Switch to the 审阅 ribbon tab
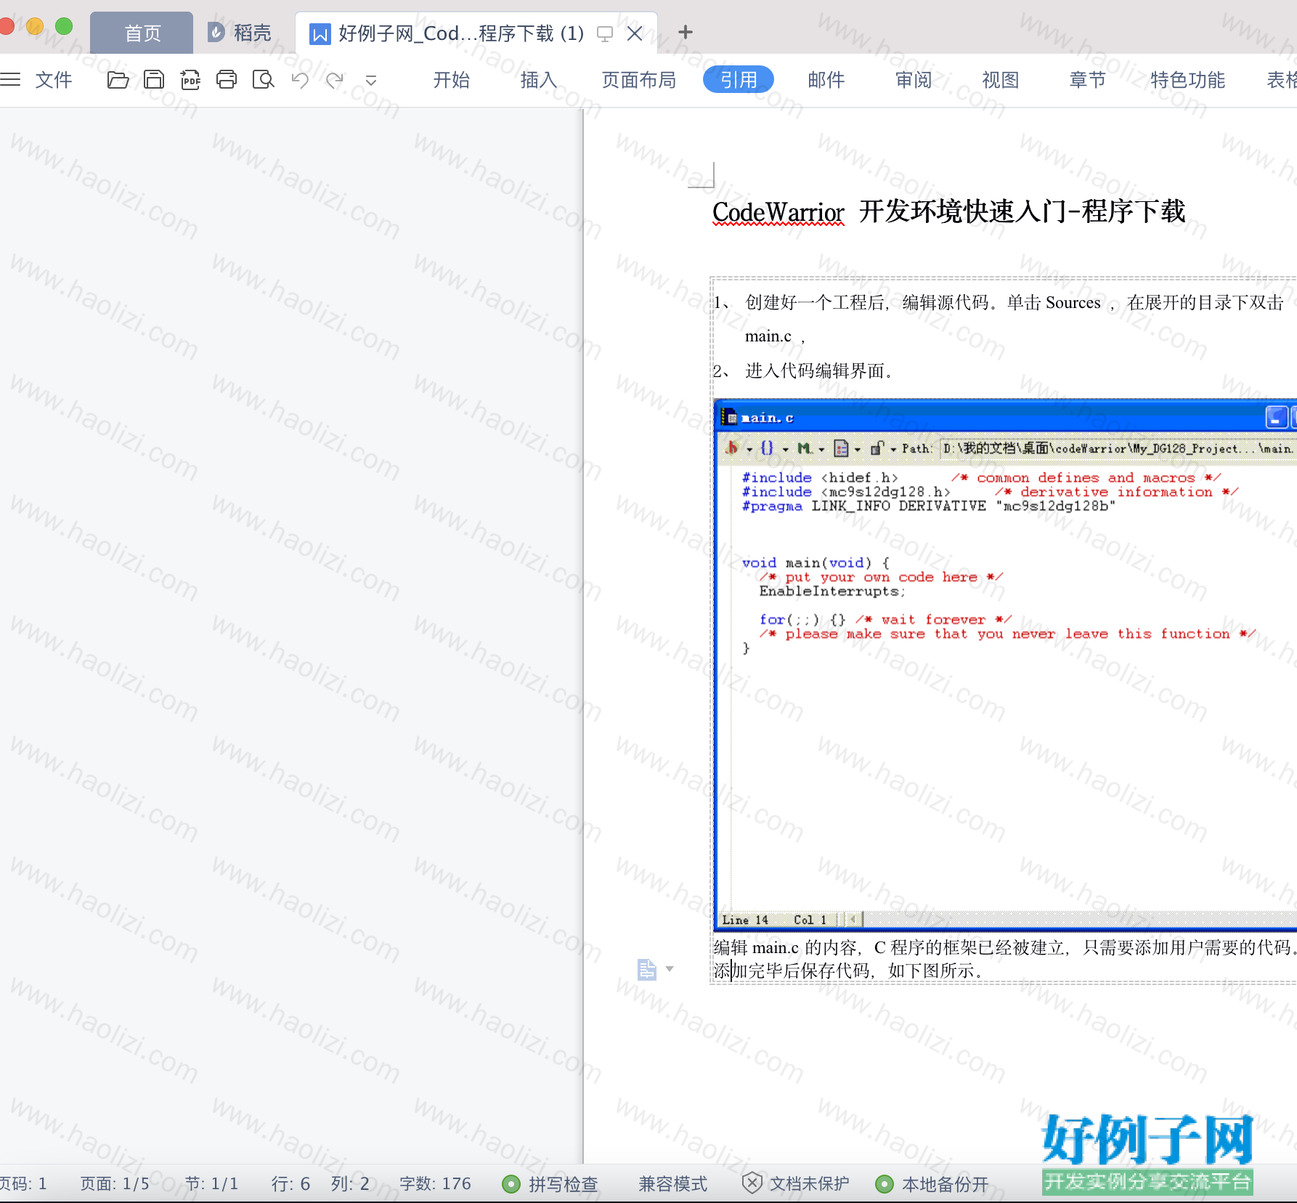Image resolution: width=1297 pixels, height=1203 pixels. pyautogui.click(x=914, y=80)
